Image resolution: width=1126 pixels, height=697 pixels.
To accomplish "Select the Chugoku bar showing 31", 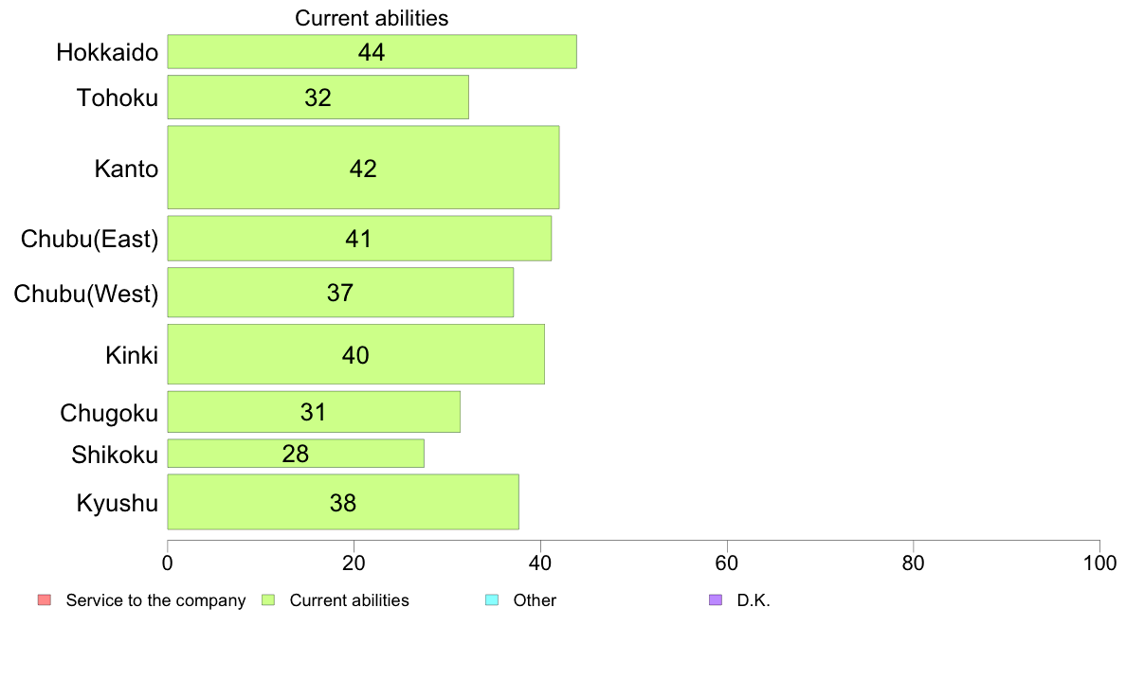I will (x=314, y=412).
